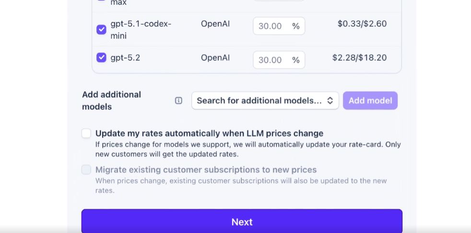Image resolution: width=471 pixels, height=233 pixels.
Task: Tick Migrate existing customer subscriptions checkbox
Action: pos(86,170)
